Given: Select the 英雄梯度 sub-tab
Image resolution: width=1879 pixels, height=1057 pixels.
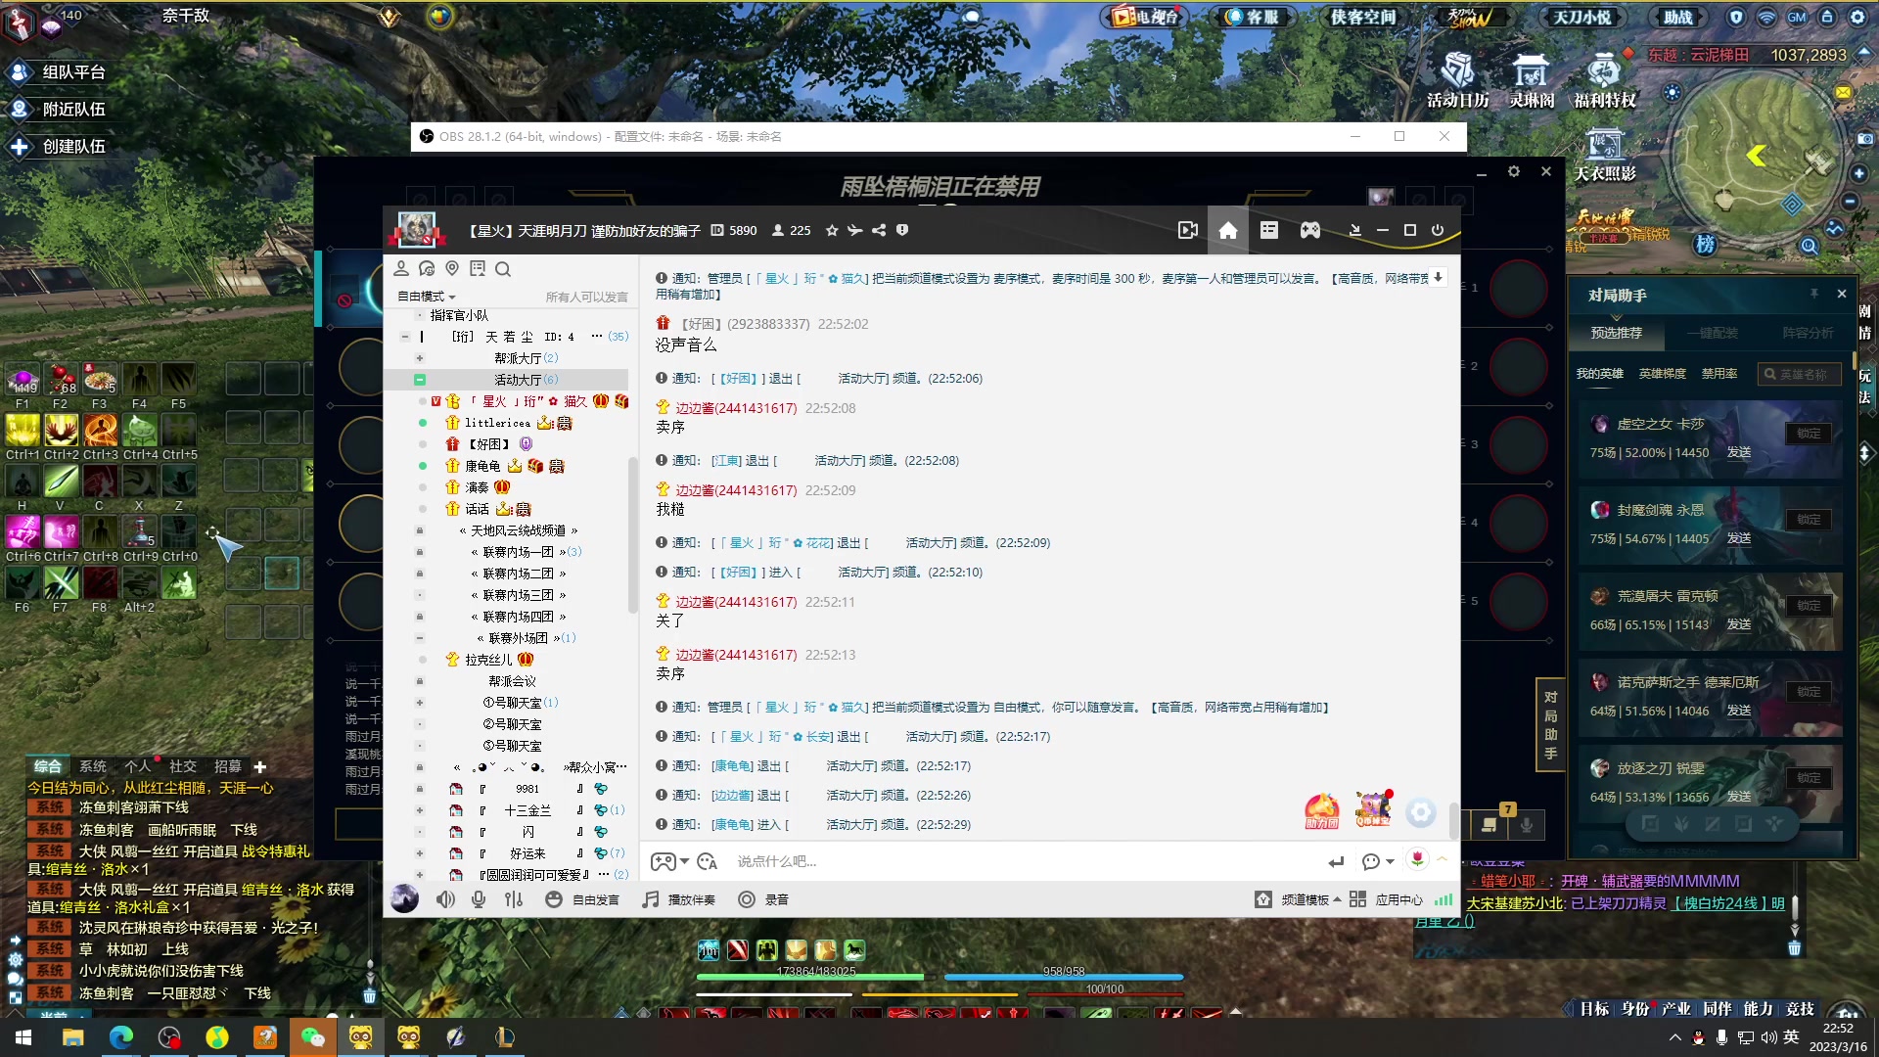Looking at the screenshot, I should (1663, 374).
